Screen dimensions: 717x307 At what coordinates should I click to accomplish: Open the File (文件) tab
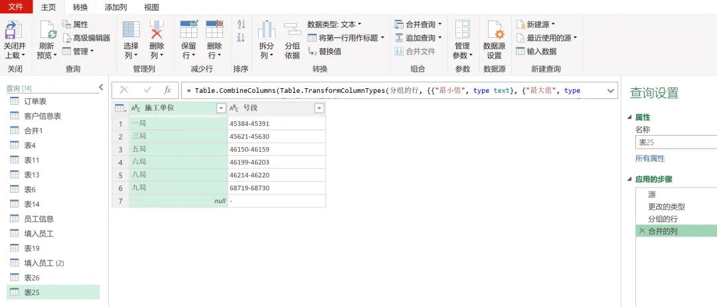point(16,7)
